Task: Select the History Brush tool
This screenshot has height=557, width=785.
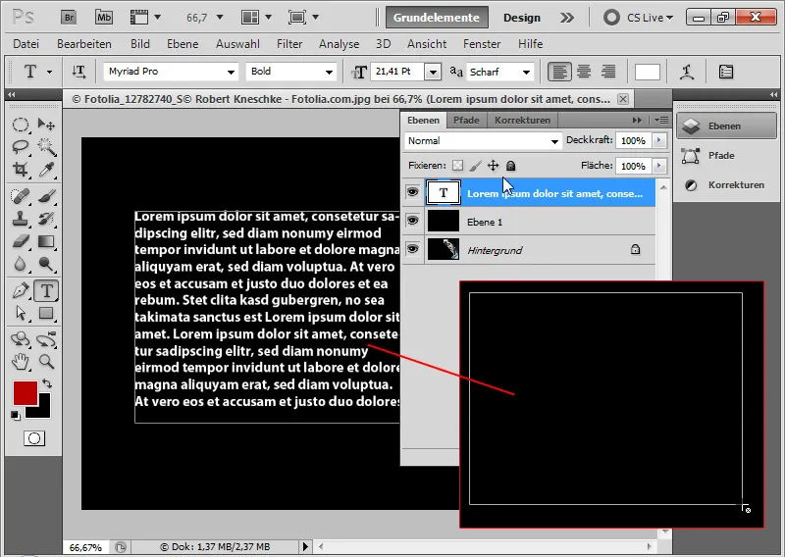Action: click(46, 219)
